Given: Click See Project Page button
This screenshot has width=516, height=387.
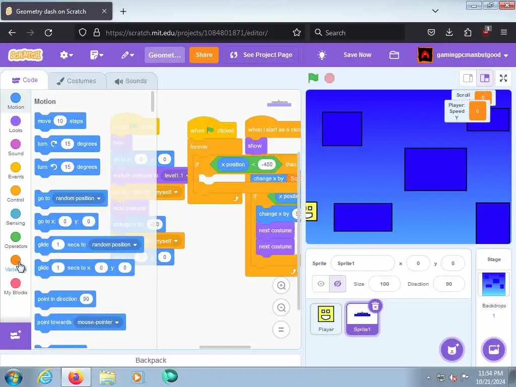Looking at the screenshot, I should tap(262, 55).
